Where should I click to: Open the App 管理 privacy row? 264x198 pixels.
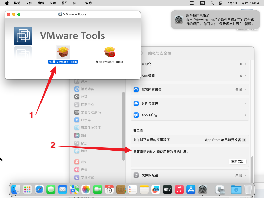pos(190,76)
